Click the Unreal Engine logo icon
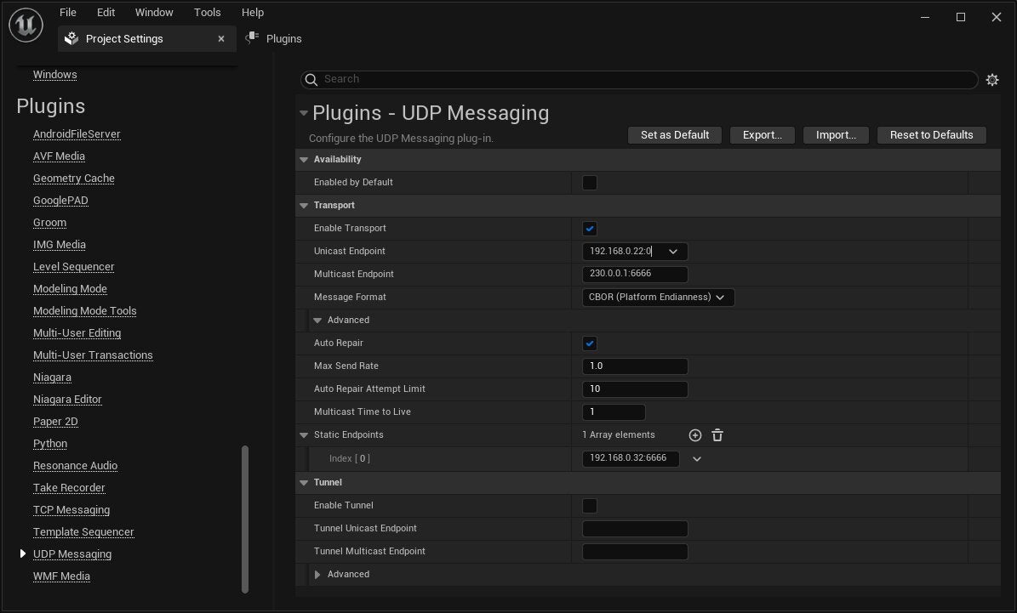The image size is (1017, 613). 26,25
